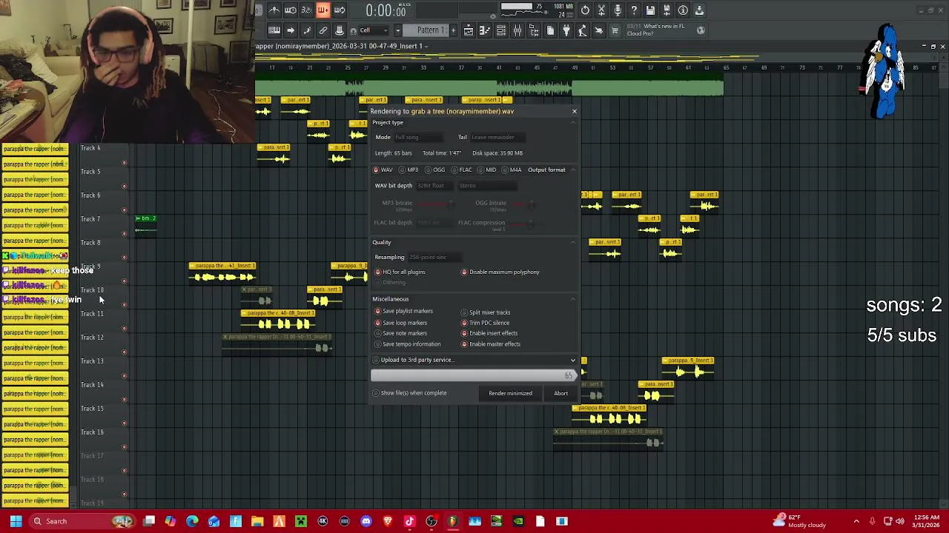Image resolution: width=949 pixels, height=533 pixels.
Task: Add new pattern with plus button
Action: [454, 30]
